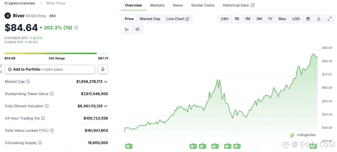Click the $90.00 axis label
The width and height of the screenshot is (337, 152).
click(x=327, y=48)
